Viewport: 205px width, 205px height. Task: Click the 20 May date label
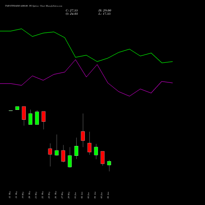(x=30, y=195)
